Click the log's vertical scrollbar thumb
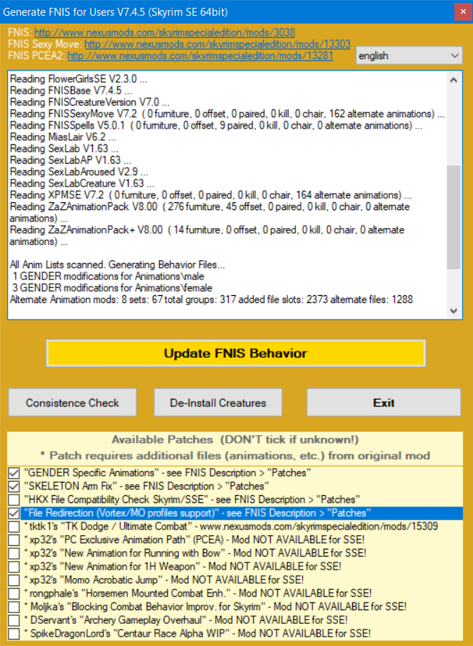Image resolution: width=473 pixels, height=646 pixels. (x=454, y=217)
